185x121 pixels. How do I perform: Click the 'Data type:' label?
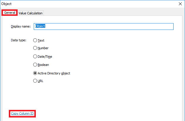18,40
